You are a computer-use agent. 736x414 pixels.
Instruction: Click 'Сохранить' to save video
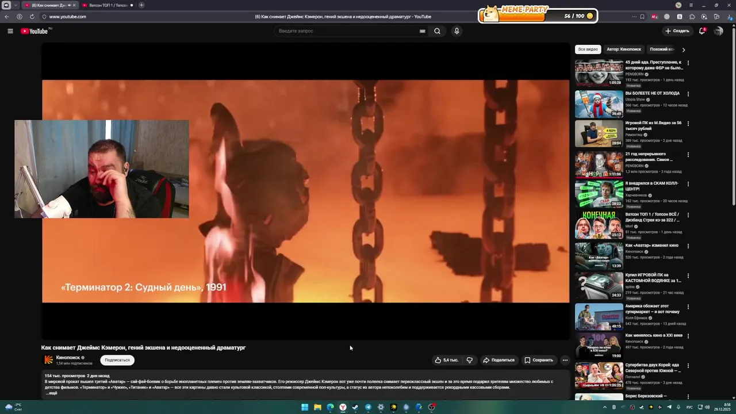(x=539, y=360)
